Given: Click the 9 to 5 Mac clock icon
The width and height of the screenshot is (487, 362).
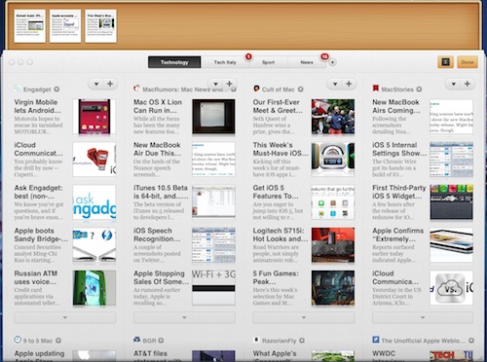Looking at the screenshot, I should tap(18, 340).
